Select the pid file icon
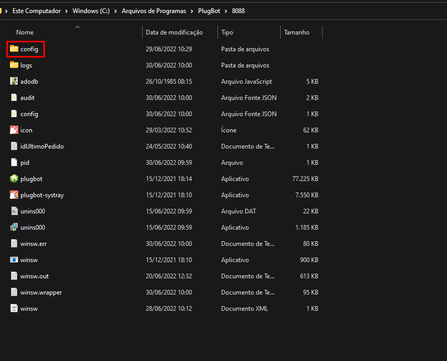 [14, 162]
